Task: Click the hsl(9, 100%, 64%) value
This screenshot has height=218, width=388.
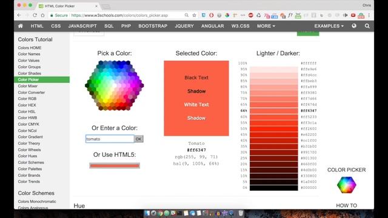Action: [196, 163]
